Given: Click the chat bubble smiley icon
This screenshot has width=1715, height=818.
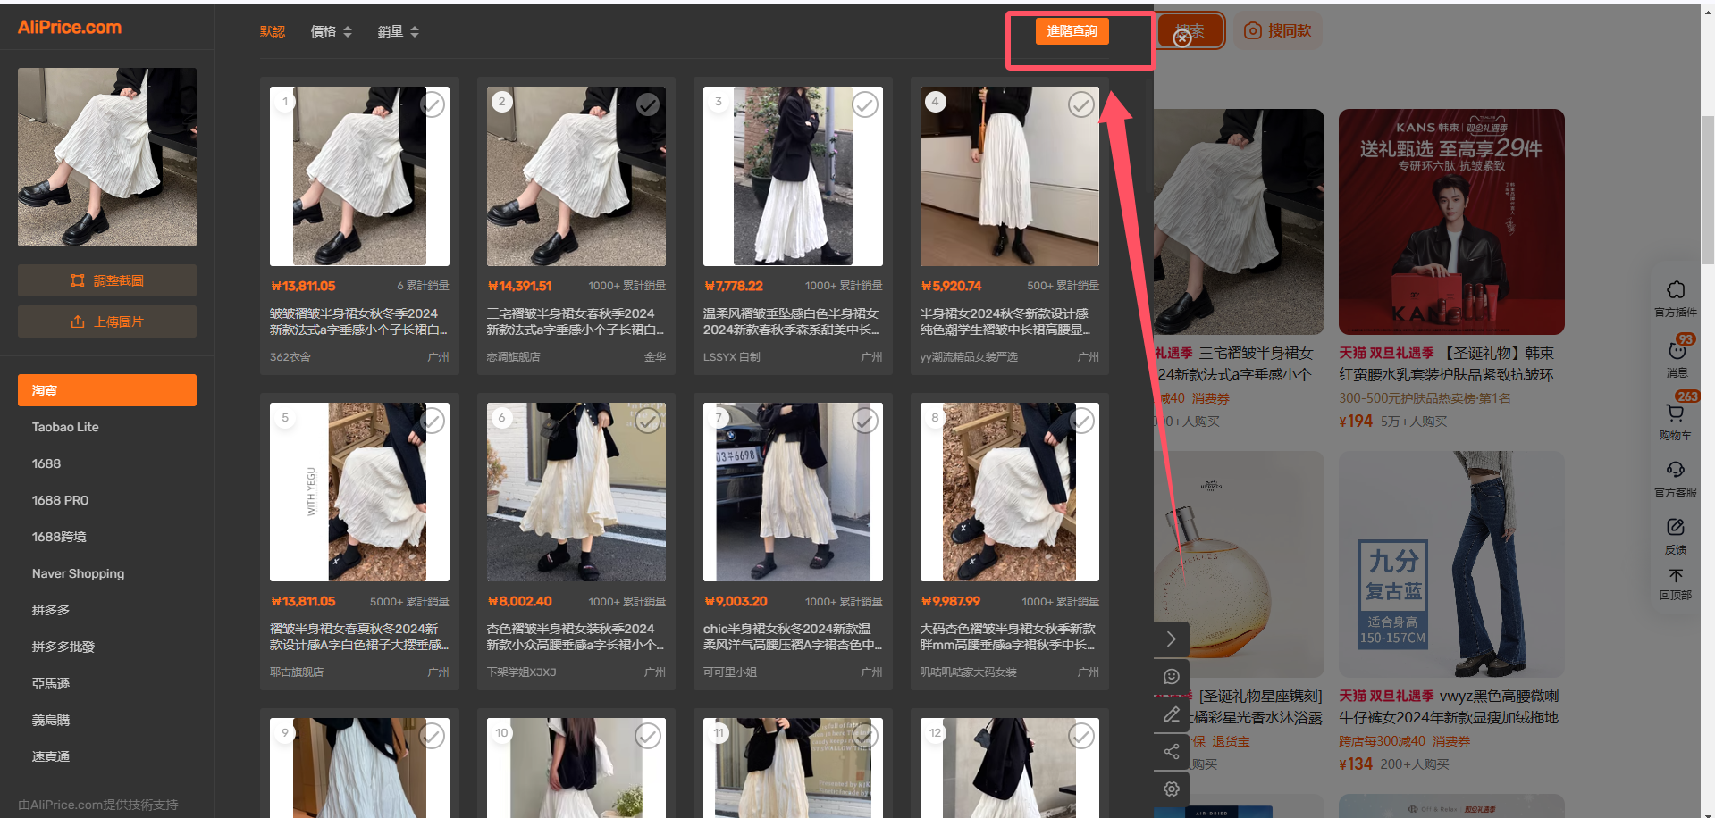Looking at the screenshot, I should pyautogui.click(x=1172, y=677).
